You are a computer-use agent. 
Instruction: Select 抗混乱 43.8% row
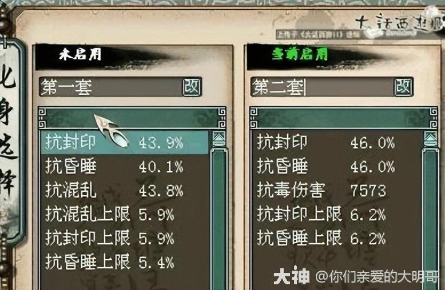coord(125,190)
